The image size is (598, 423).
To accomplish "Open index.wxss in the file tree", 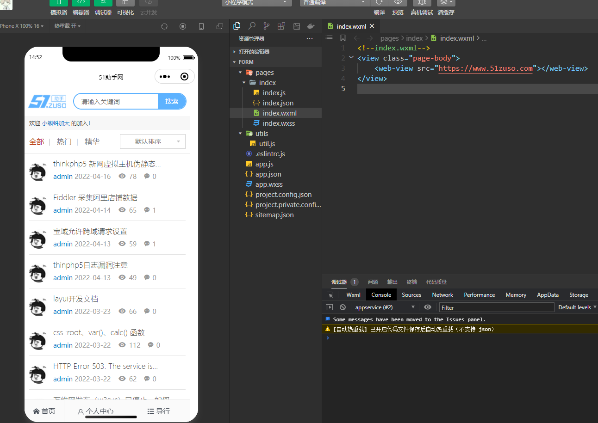I will coord(275,123).
